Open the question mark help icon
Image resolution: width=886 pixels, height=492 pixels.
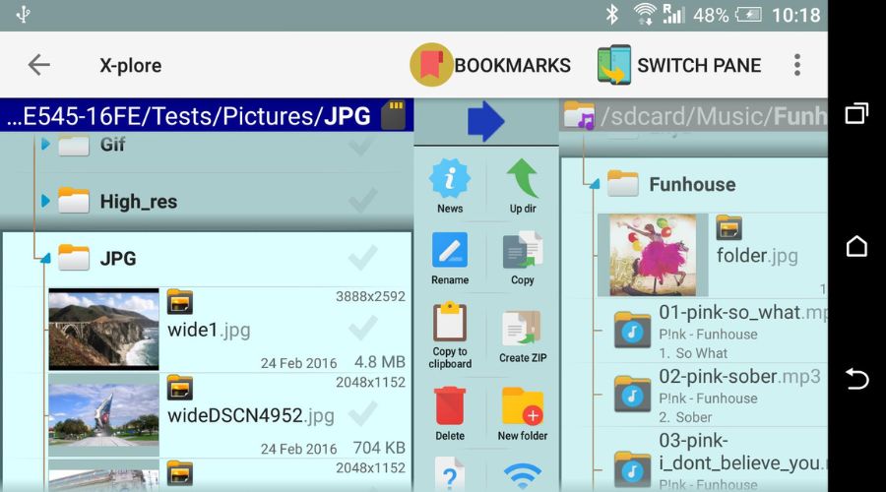pyautogui.click(x=450, y=474)
